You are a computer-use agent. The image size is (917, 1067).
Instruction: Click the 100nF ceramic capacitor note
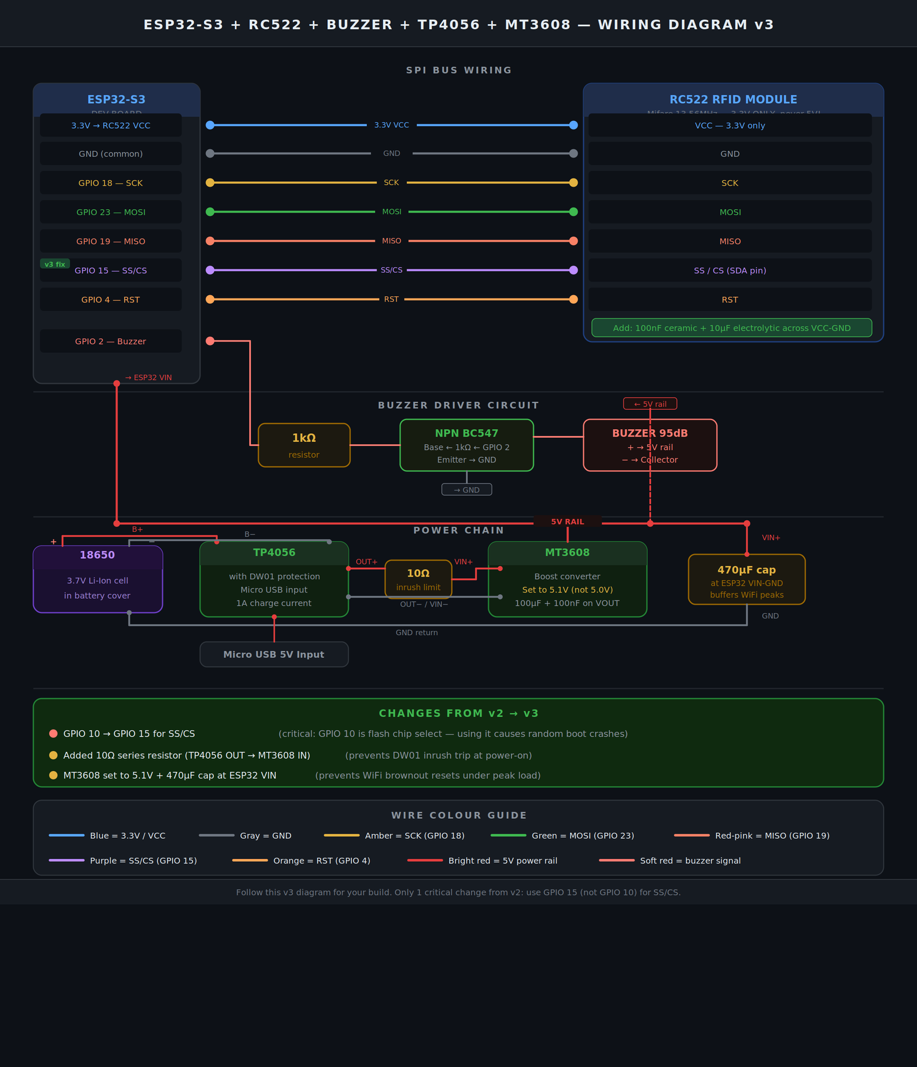731,328
